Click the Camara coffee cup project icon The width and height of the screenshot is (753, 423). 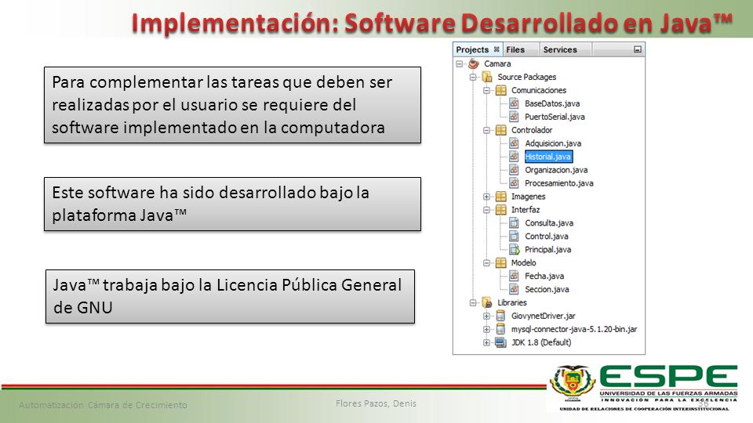tap(474, 63)
